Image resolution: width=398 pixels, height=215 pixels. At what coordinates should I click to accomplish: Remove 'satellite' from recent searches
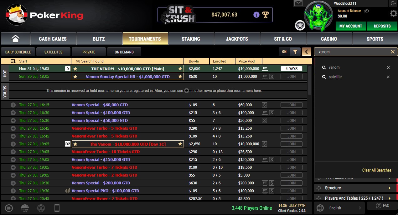tap(388, 77)
